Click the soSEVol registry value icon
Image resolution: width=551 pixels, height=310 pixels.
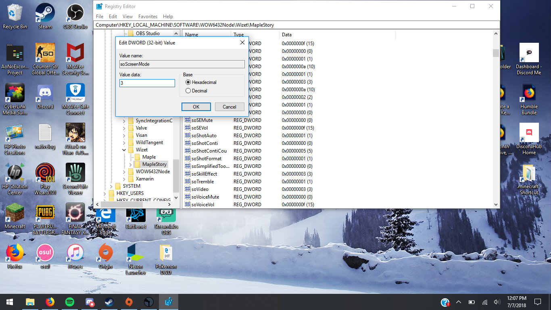tap(188, 128)
